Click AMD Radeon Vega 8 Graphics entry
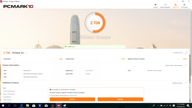The image size is (192, 108). pyautogui.click(x=33, y=74)
